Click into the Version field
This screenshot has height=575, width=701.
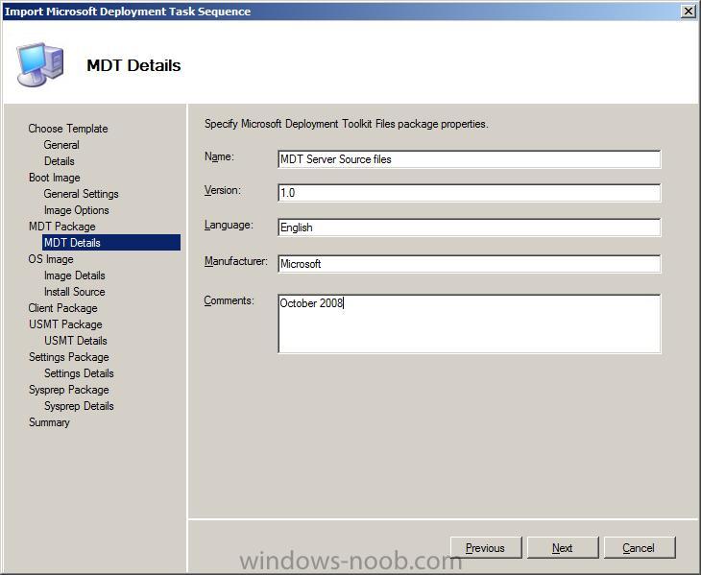(469, 193)
